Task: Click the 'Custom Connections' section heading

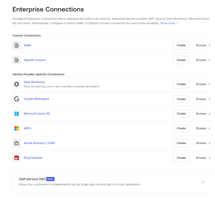Action: point(27,35)
